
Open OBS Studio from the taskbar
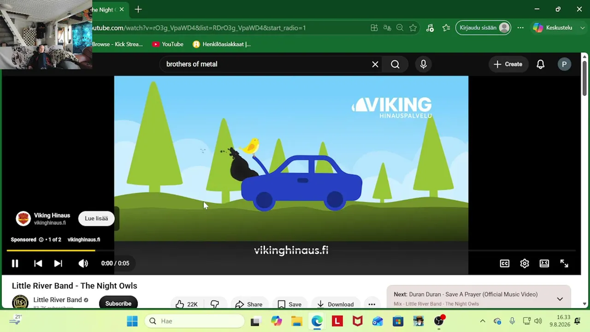[x=439, y=321]
